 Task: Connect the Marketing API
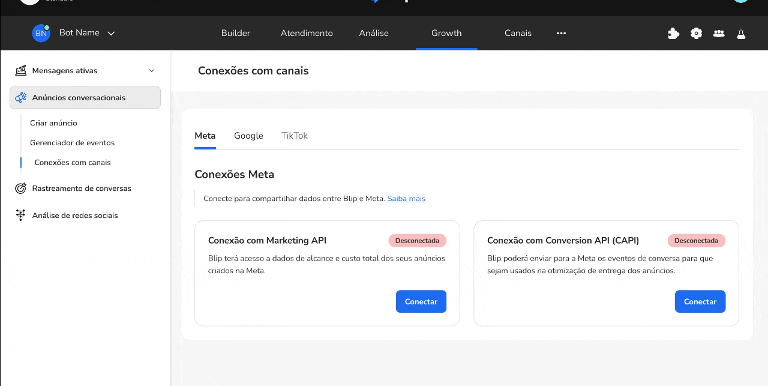[x=421, y=301]
